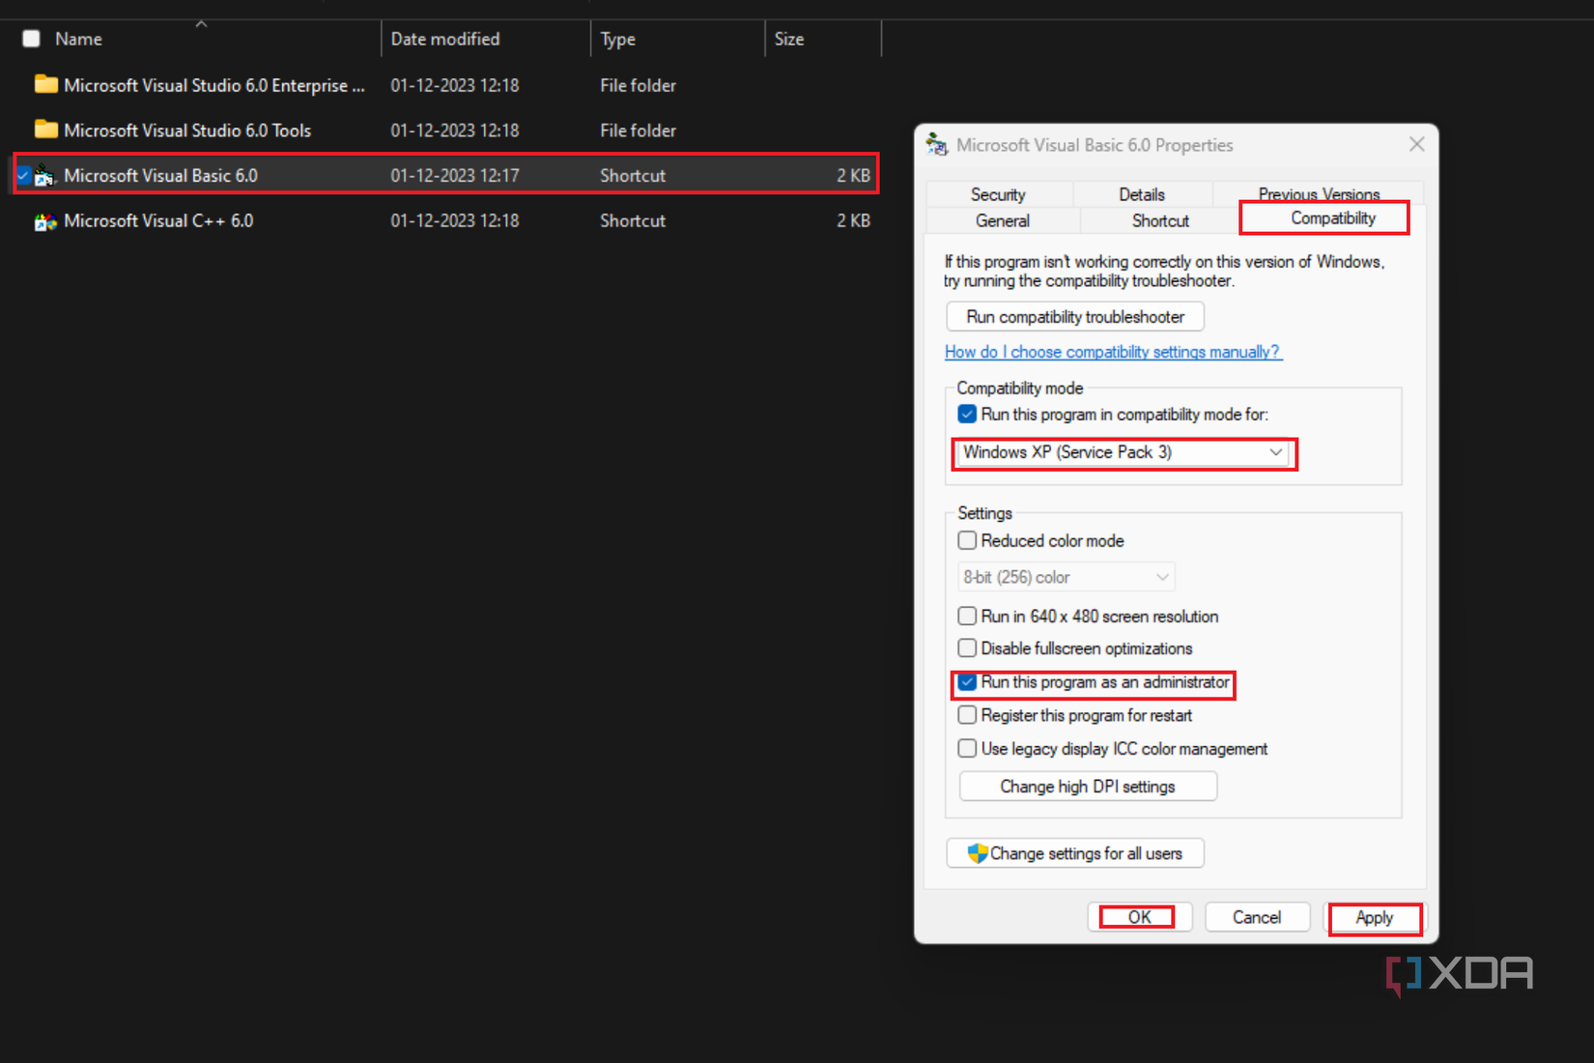Uncheck the Microsoft Visual Basic 6.0 selection box
1594x1063 pixels.
coord(22,175)
